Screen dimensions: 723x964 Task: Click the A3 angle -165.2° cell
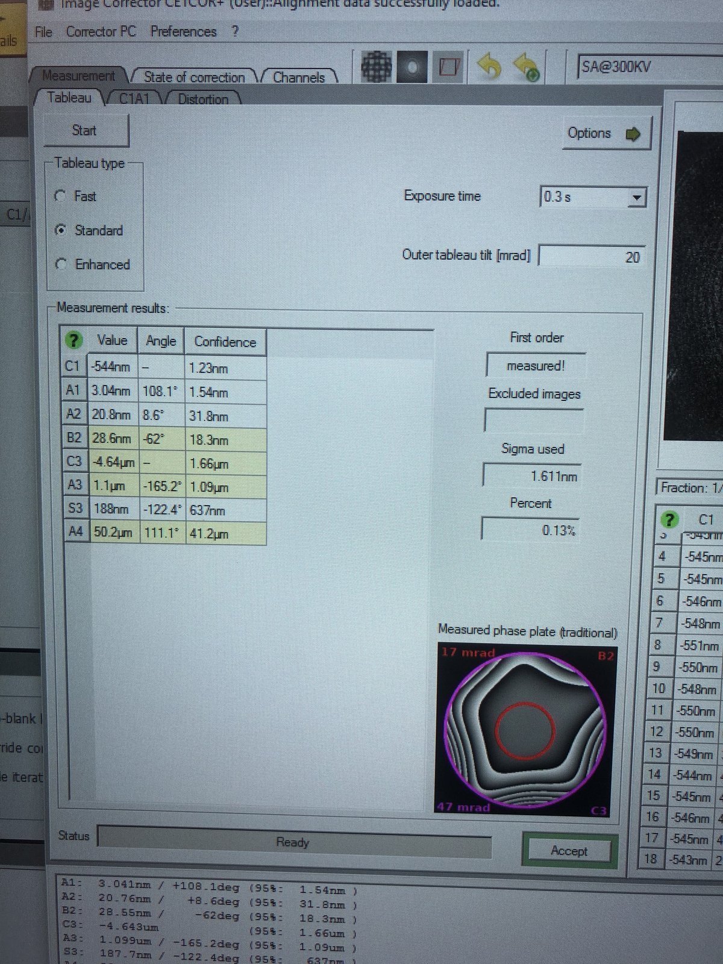pyautogui.click(x=161, y=486)
